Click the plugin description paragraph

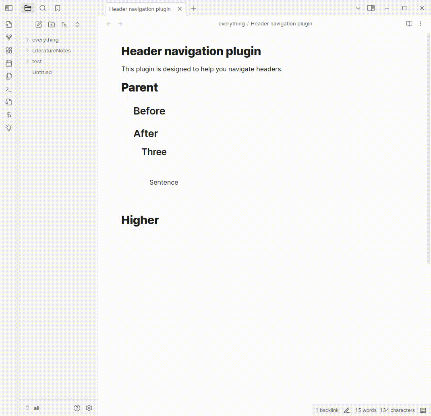point(202,69)
